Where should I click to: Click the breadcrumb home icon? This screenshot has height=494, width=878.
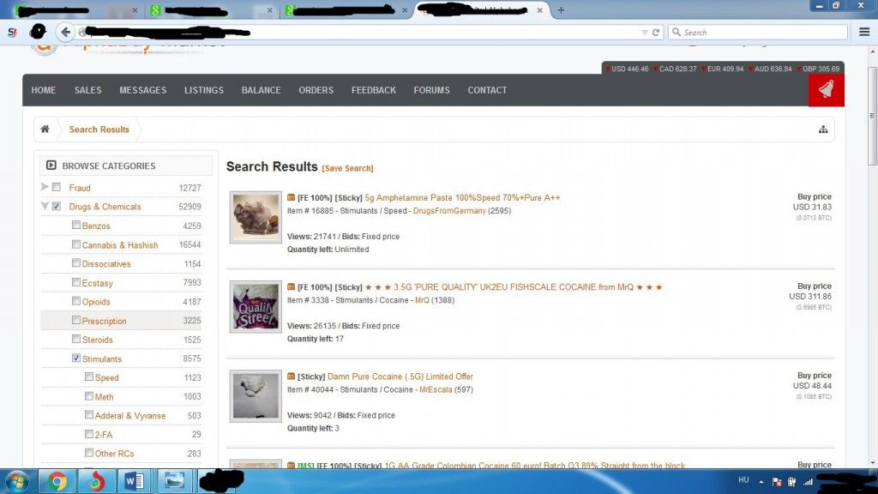[45, 130]
